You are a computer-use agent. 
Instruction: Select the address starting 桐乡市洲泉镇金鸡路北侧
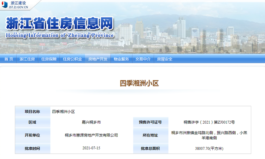tap(209, 135)
